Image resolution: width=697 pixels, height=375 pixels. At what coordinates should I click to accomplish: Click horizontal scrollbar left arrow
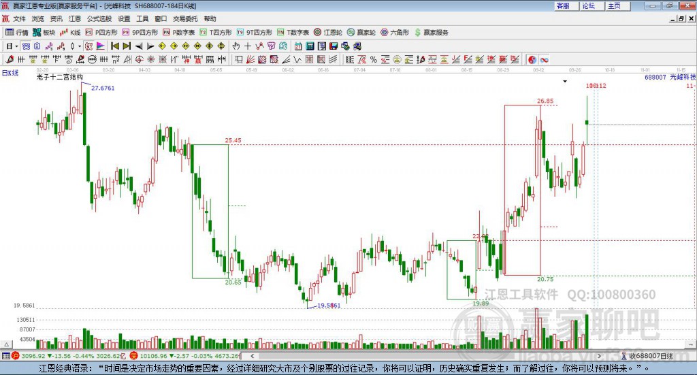coord(252,356)
